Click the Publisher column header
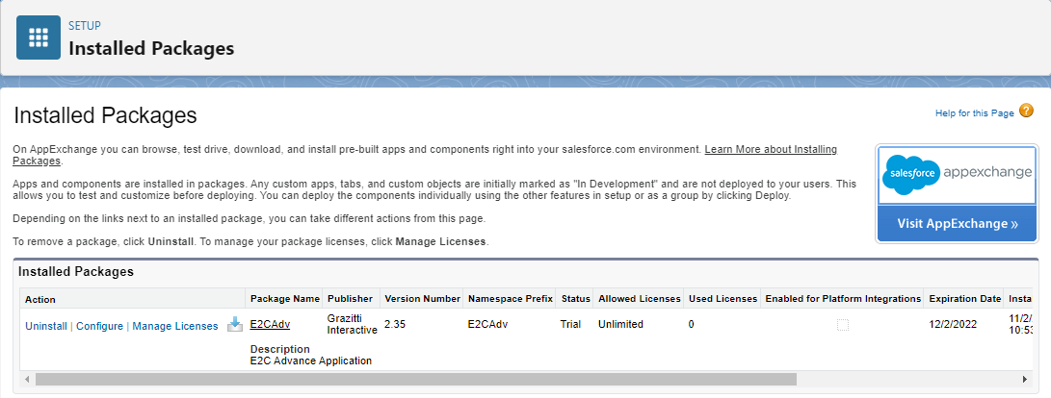The image size is (1051, 398). tap(350, 298)
